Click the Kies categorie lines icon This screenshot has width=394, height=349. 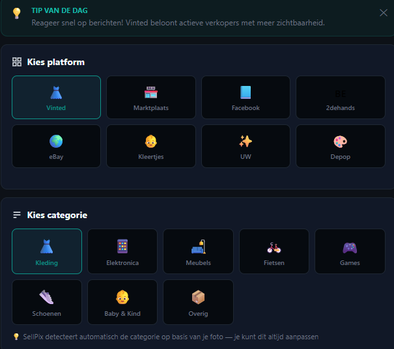coord(17,215)
